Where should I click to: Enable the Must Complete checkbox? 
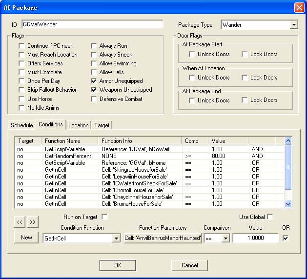(21, 72)
